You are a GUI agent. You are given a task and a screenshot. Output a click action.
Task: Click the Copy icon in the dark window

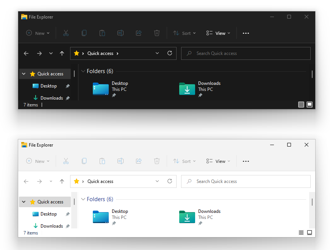(84, 33)
